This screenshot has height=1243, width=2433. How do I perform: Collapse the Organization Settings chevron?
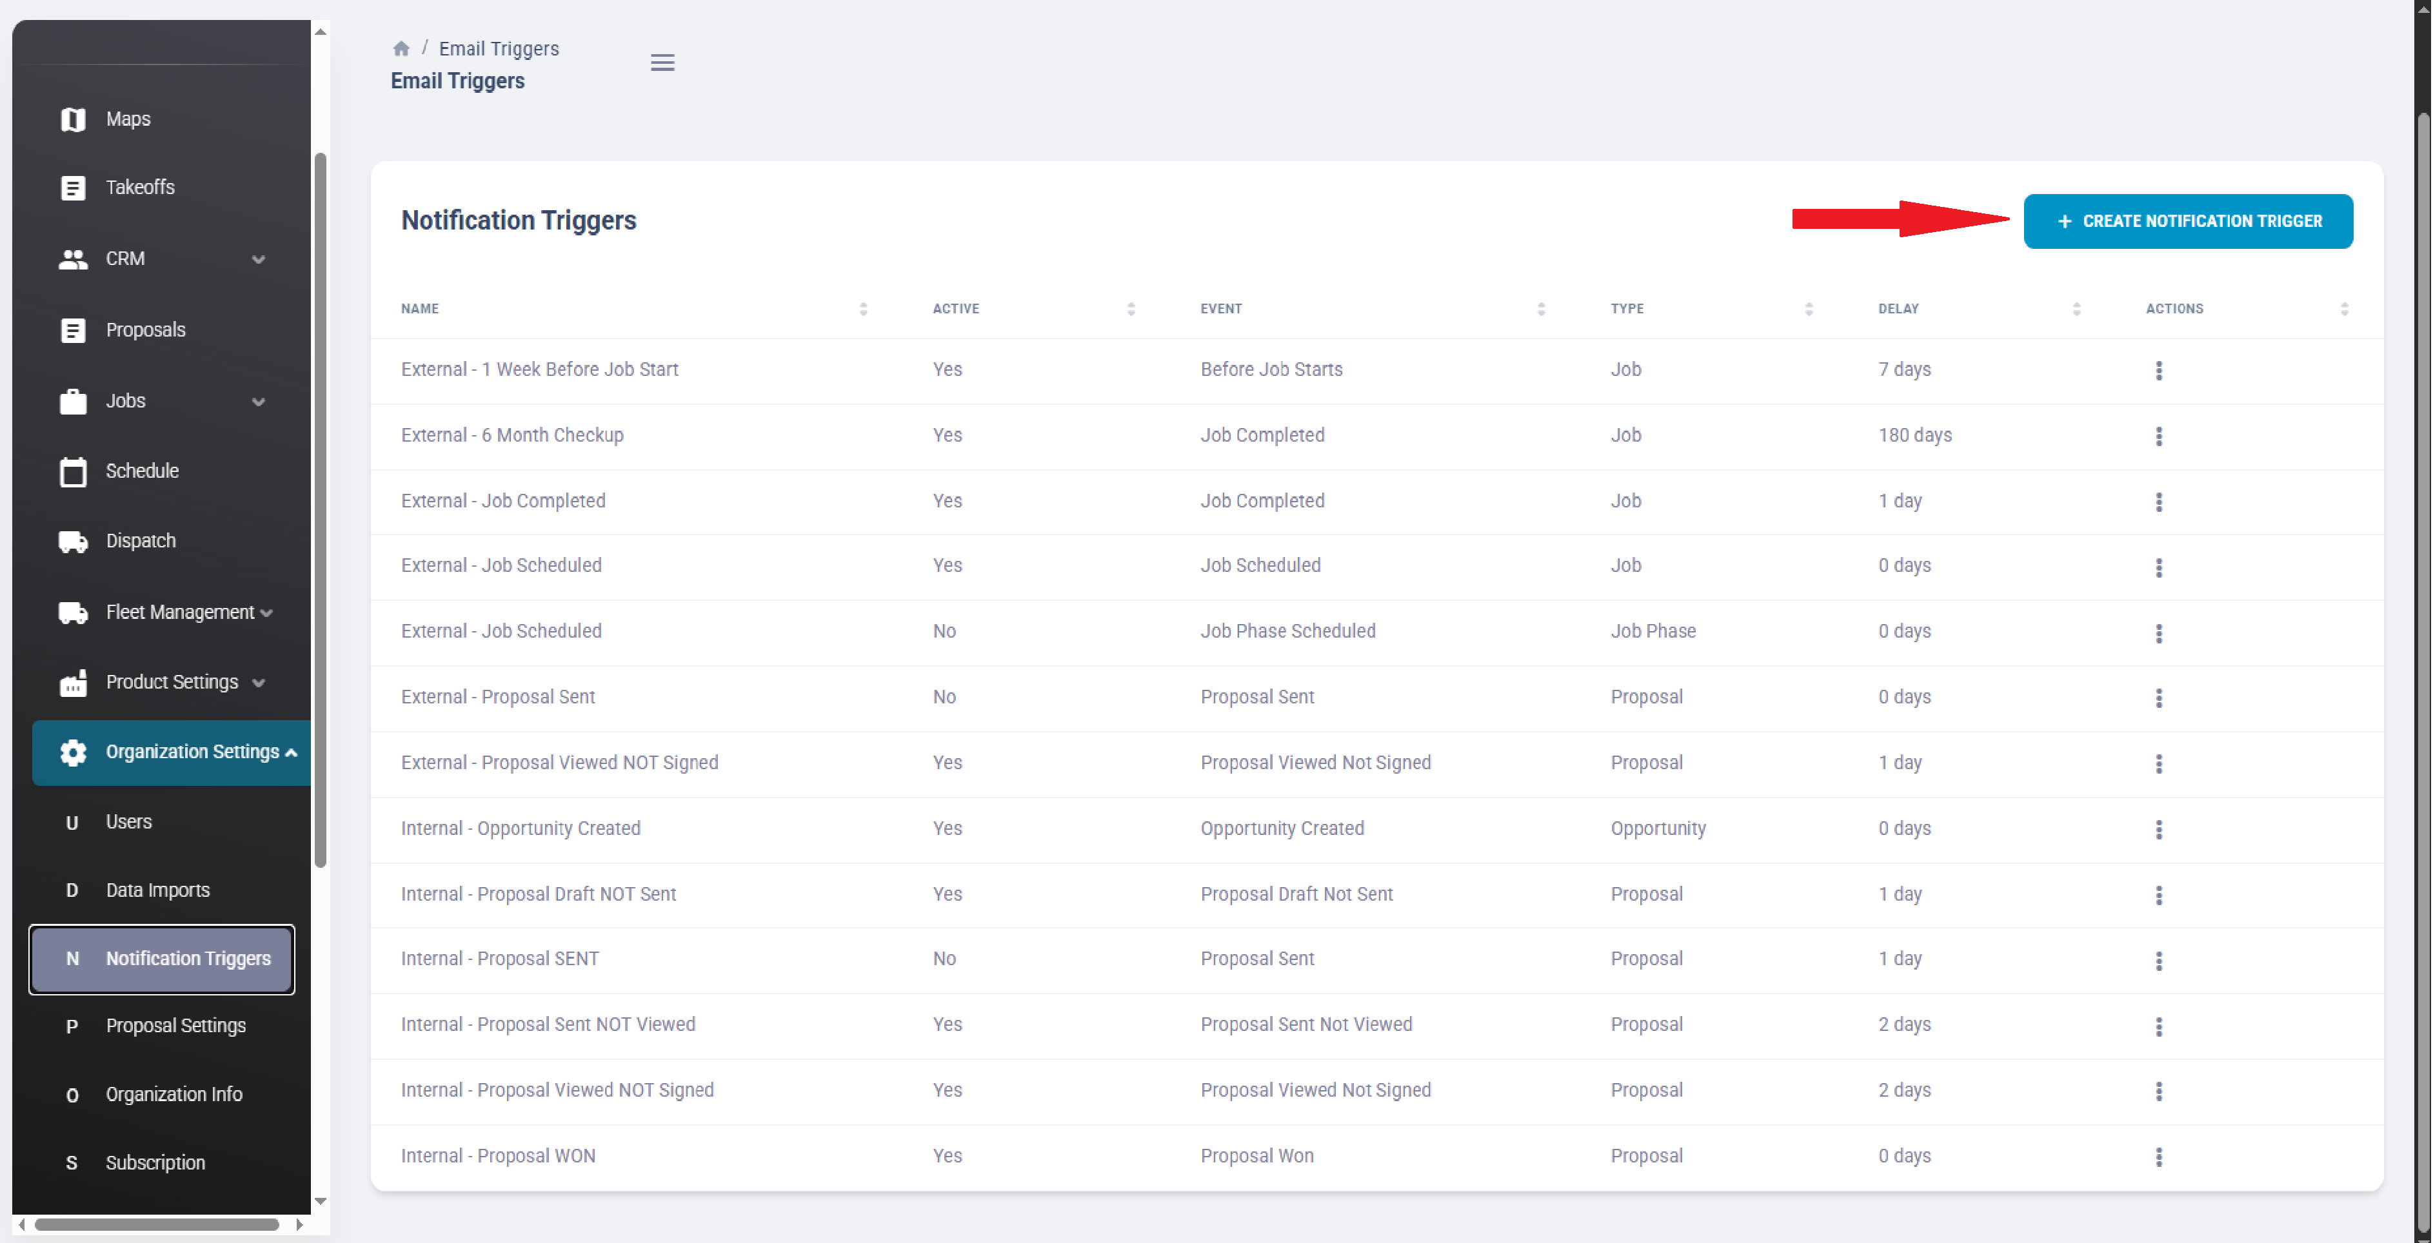291,753
